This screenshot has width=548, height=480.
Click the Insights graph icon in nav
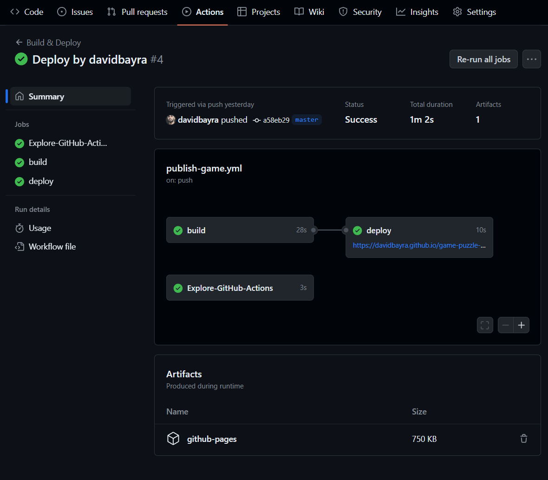pyautogui.click(x=400, y=12)
